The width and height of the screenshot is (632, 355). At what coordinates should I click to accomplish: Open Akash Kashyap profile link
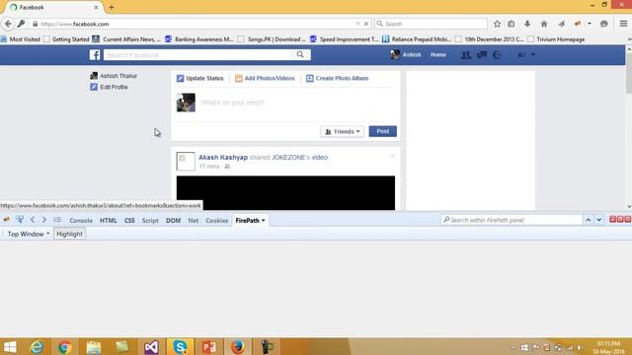coord(223,158)
